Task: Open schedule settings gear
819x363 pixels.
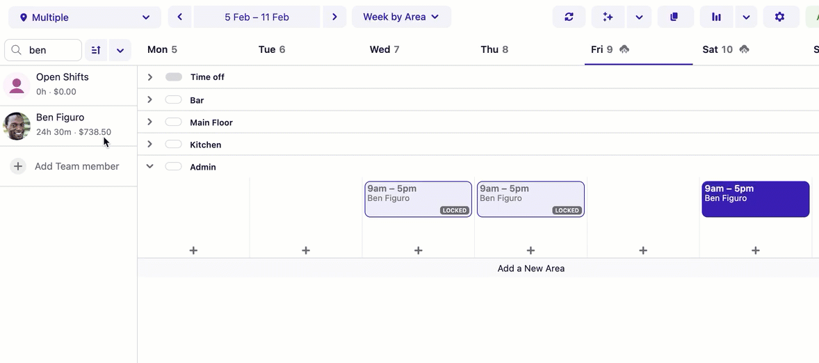Action: [x=779, y=17]
